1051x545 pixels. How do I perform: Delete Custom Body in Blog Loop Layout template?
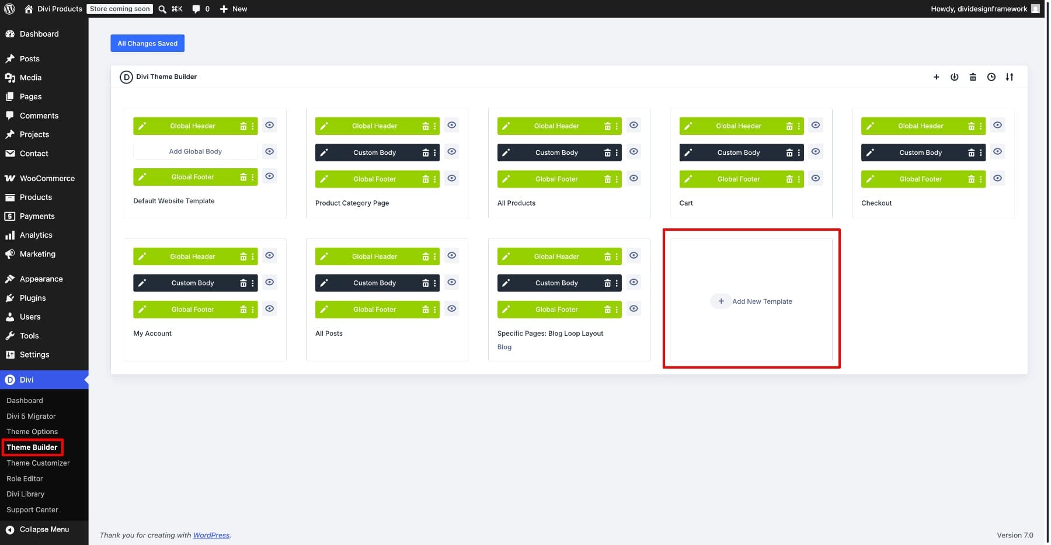click(x=607, y=283)
